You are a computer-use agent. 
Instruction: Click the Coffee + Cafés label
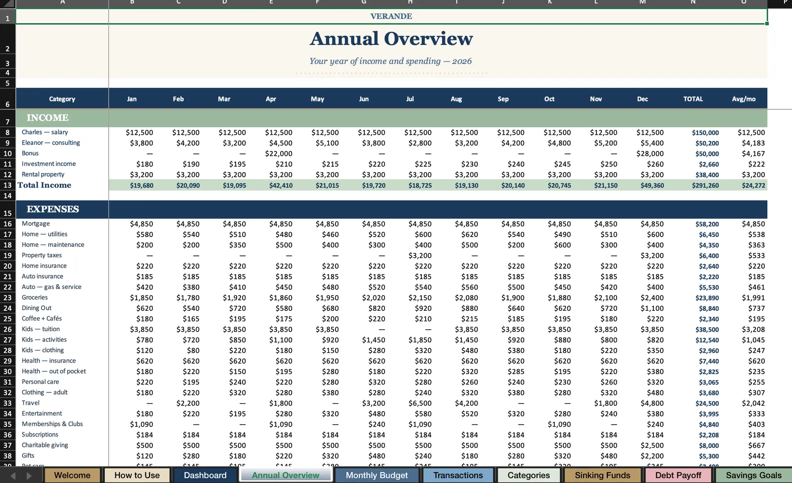coord(42,319)
